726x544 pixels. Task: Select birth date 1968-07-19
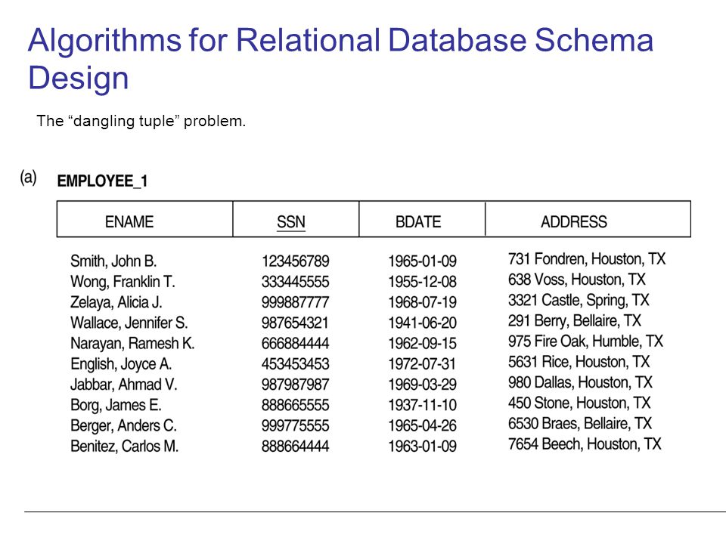(422, 302)
